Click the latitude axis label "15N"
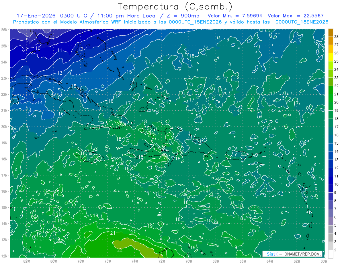Screen dimensions: 344x265 (4, 207)
